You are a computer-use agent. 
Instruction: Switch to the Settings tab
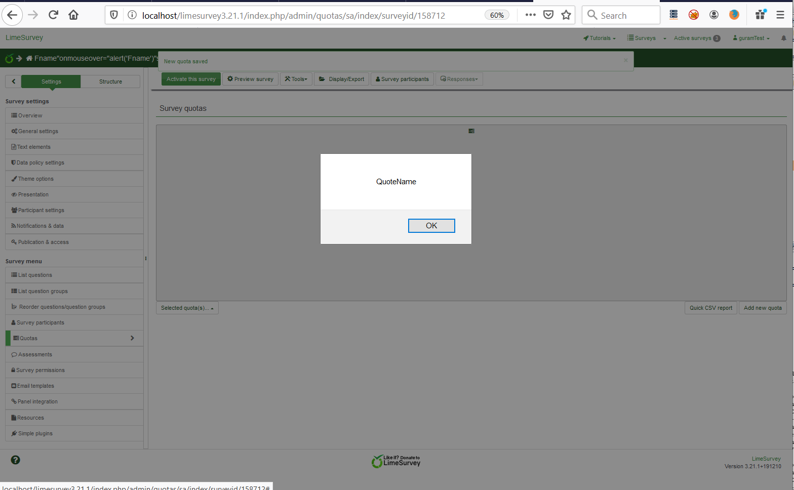click(51, 81)
